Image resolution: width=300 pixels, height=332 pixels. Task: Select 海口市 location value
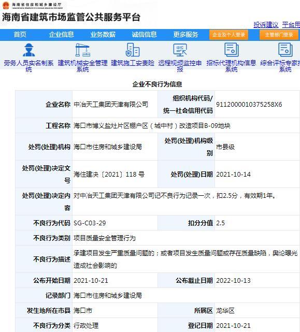pyautogui.click(x=83, y=311)
